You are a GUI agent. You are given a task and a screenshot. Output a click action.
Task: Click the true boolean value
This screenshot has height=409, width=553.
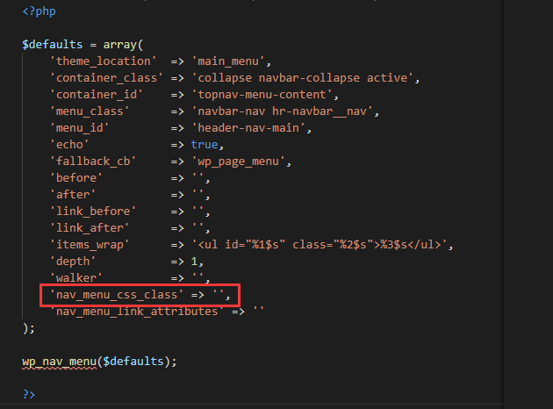pyautogui.click(x=205, y=145)
